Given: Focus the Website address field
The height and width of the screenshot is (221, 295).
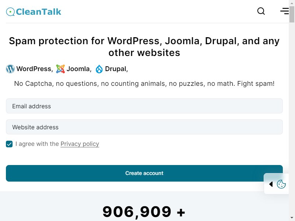Looking at the screenshot, I should tap(144, 127).
